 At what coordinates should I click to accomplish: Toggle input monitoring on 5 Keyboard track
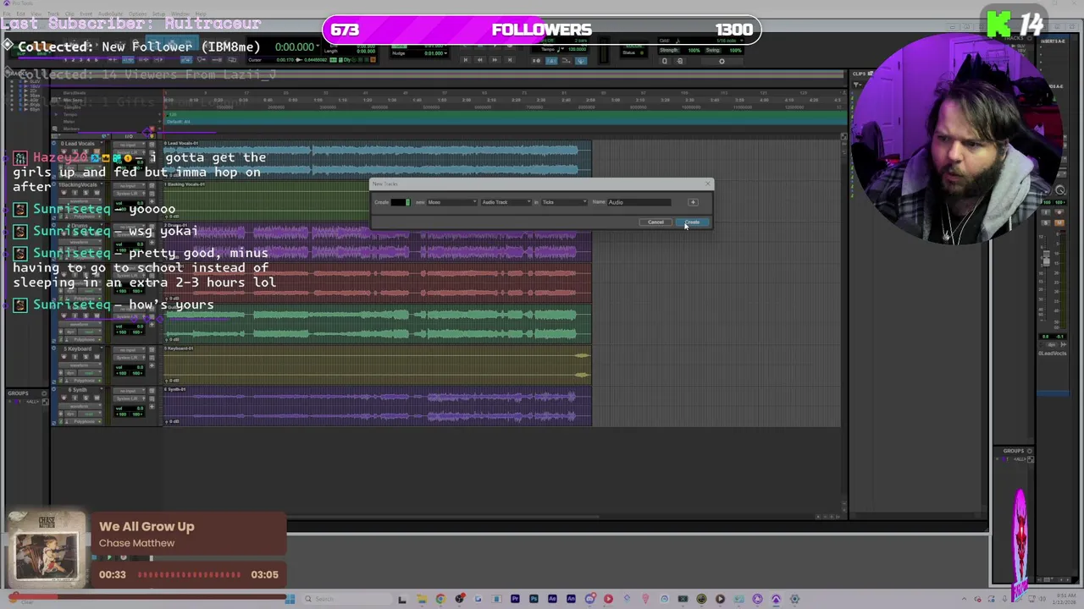tap(75, 357)
